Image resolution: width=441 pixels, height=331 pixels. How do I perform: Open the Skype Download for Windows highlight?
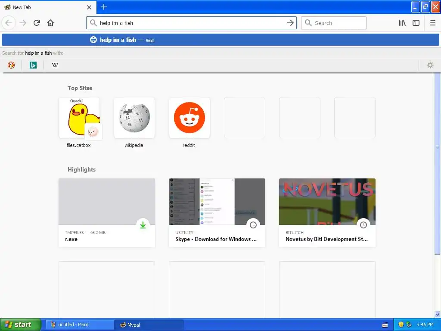217,213
